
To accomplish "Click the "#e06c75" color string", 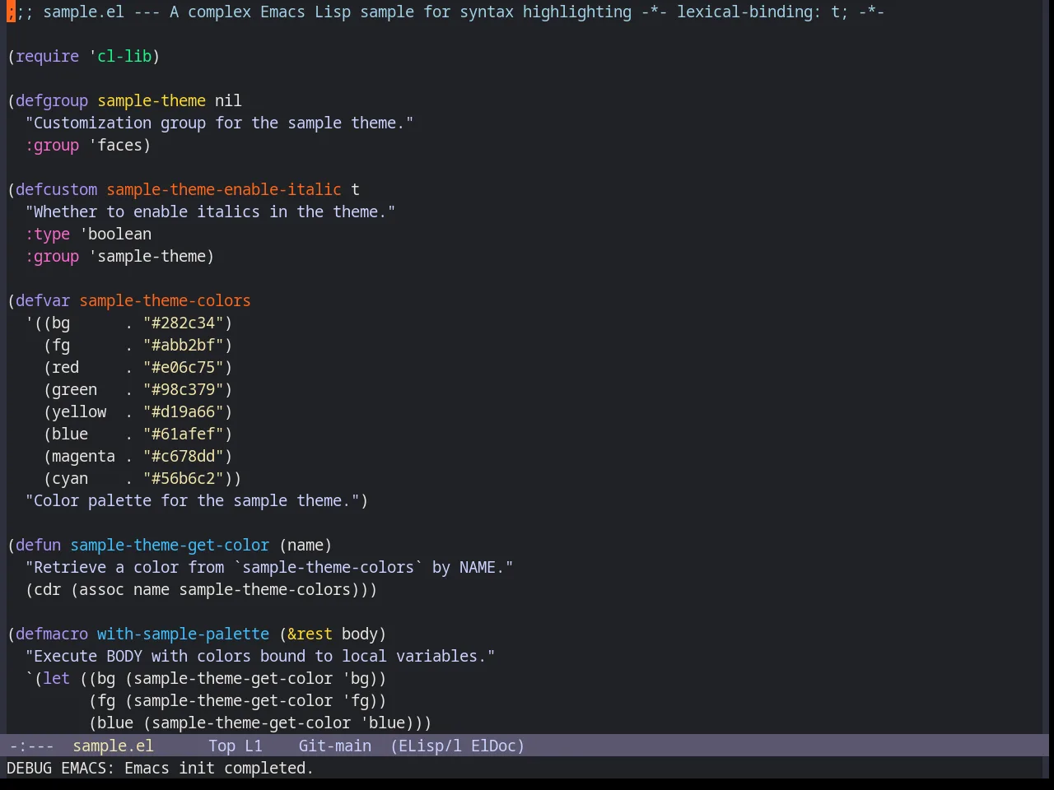I will 183,367.
